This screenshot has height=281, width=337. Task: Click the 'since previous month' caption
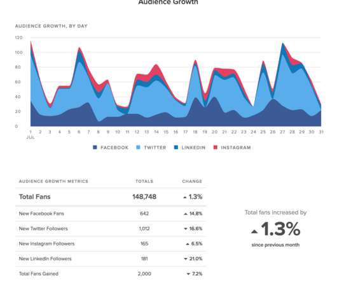pyautogui.click(x=275, y=245)
